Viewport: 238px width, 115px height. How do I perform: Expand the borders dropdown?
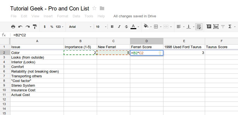pos(157,27)
